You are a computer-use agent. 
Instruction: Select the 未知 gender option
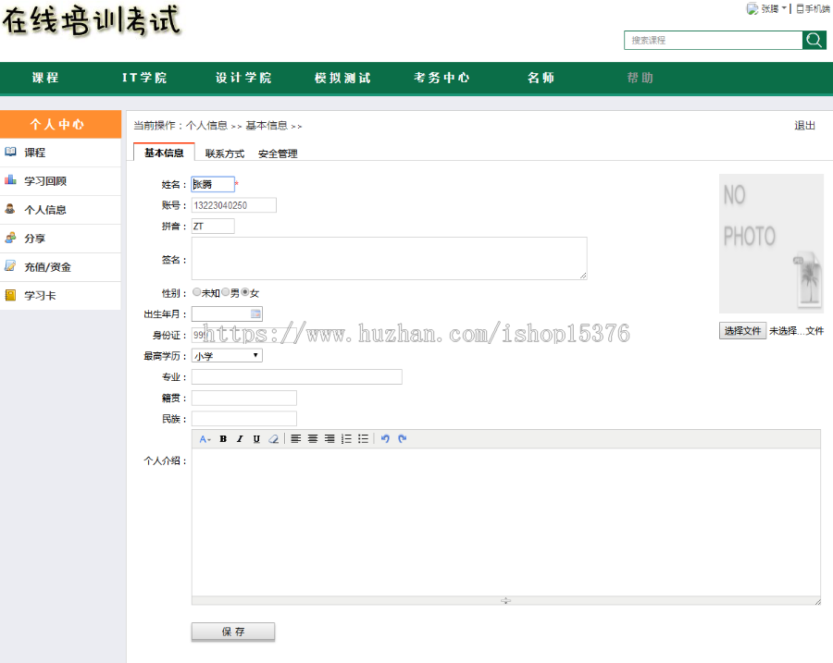tap(196, 292)
